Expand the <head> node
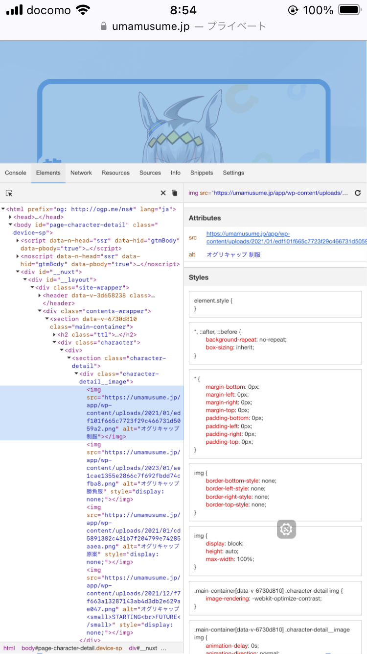Screen dimensions: 367x654 11,217
